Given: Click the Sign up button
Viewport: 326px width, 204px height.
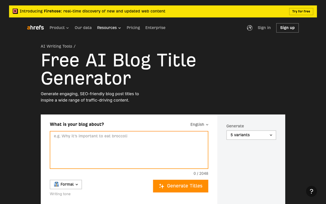Looking at the screenshot, I should coord(287,28).
